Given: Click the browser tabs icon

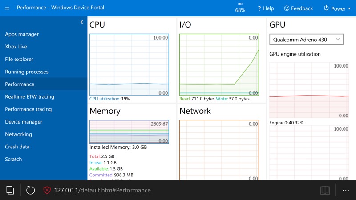Looking at the screenshot, I should point(10,190).
